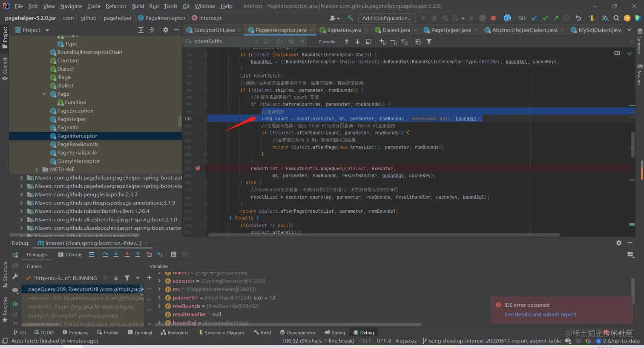
Task: Select PageInterceptor in project tree
Action: [77, 136]
